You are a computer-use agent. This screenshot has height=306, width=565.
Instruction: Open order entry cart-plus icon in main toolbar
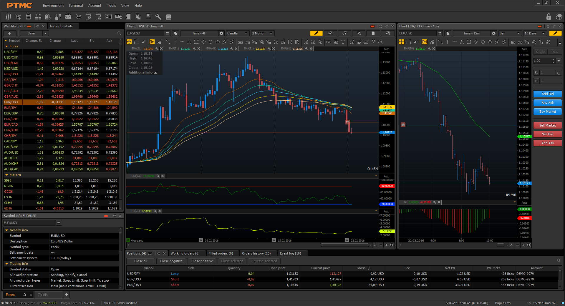click(18, 17)
